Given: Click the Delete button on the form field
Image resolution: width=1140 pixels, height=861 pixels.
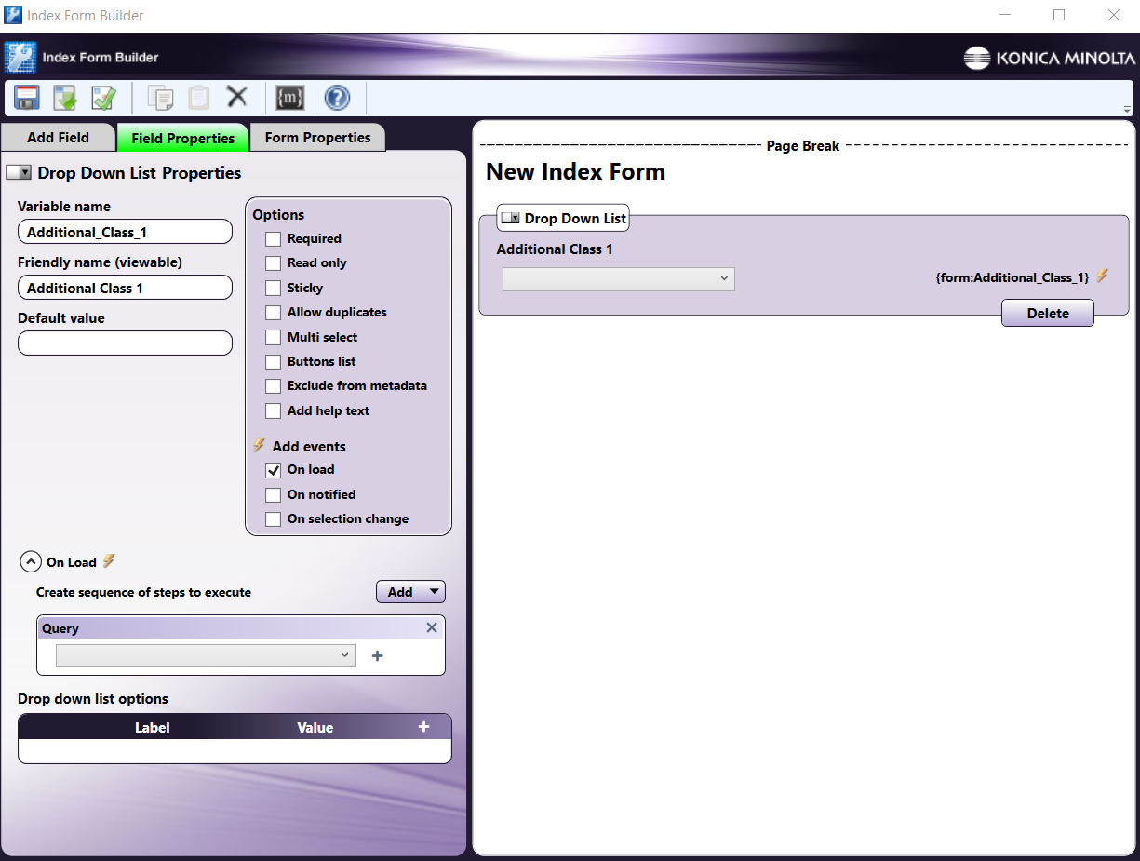Looking at the screenshot, I should click(x=1048, y=314).
